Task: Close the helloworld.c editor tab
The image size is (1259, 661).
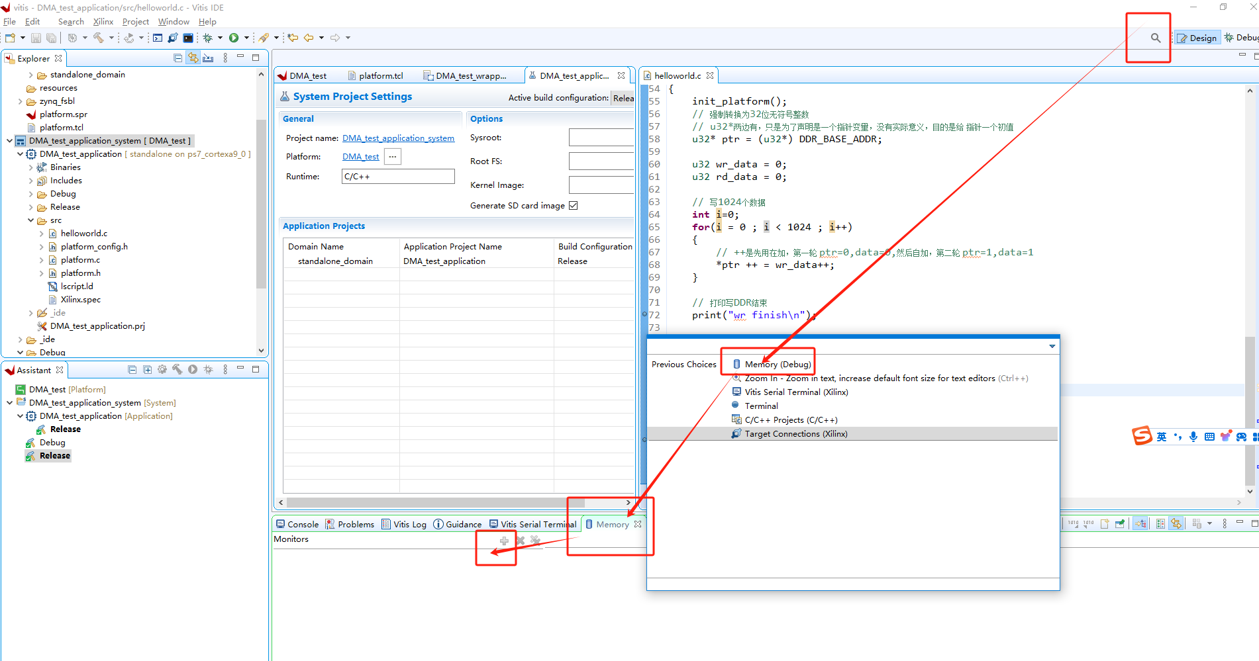Action: [710, 75]
